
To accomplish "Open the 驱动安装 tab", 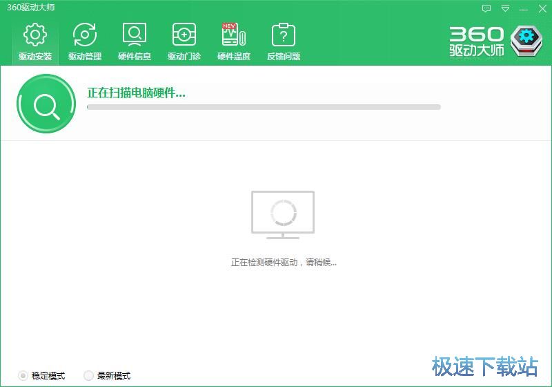I will click(35, 41).
